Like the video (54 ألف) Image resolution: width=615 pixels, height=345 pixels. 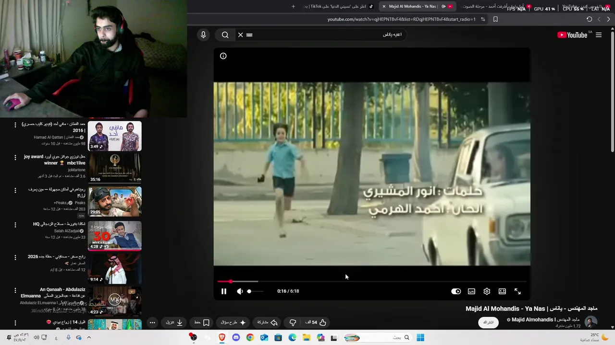point(316,322)
